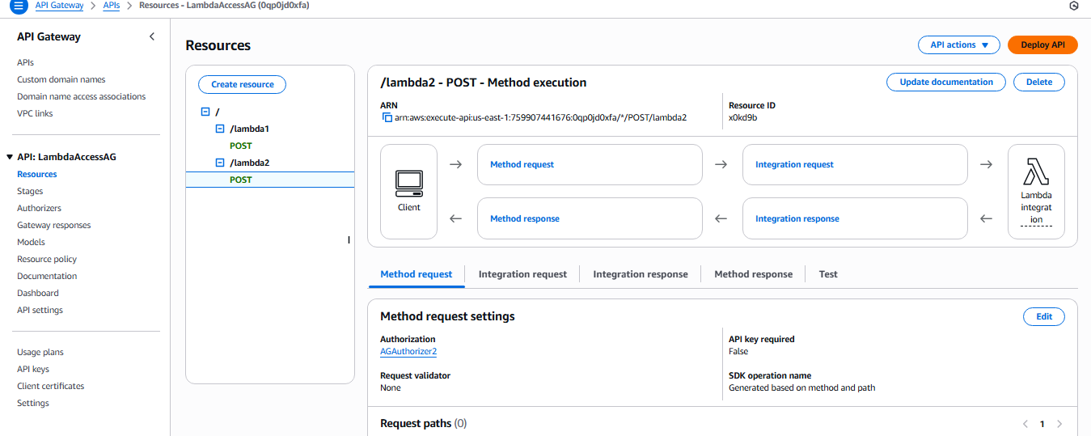
Task: Open Resource policy in the sidebar
Action: point(47,259)
